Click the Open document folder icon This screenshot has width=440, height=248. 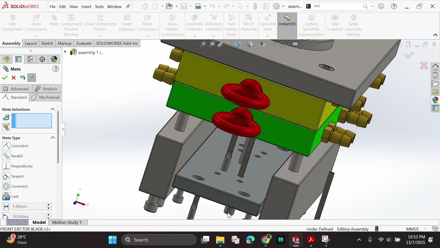169,6
